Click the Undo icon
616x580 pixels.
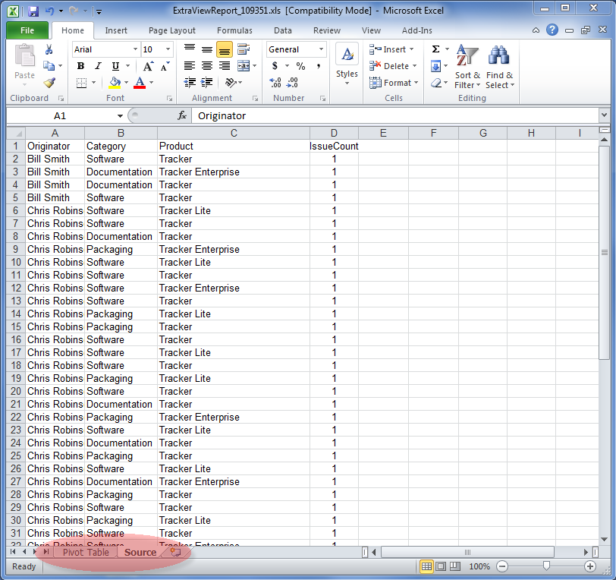coord(49,11)
